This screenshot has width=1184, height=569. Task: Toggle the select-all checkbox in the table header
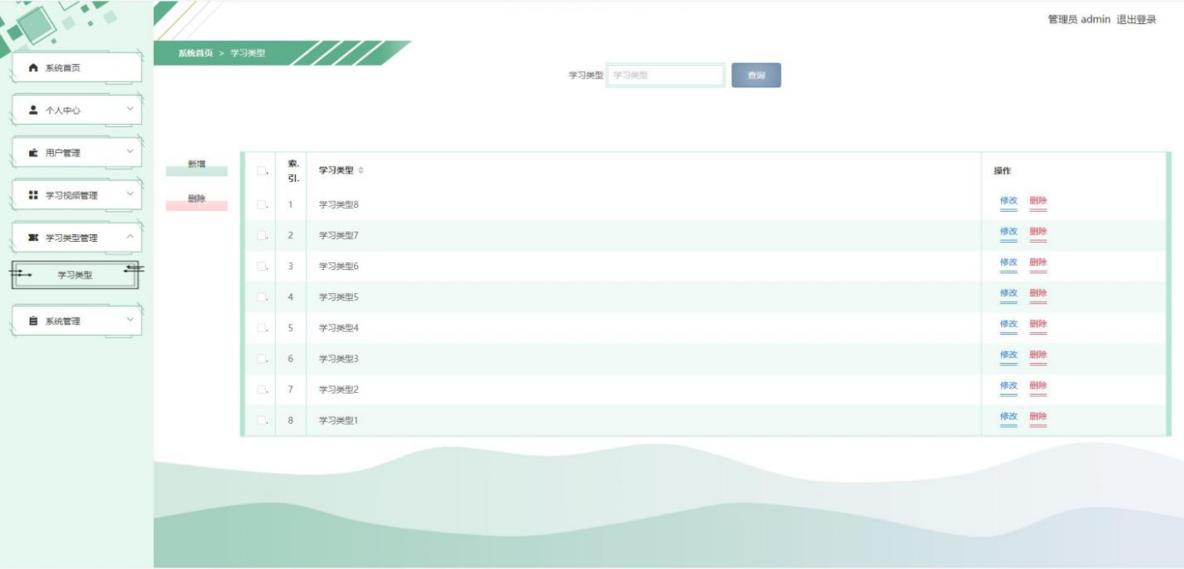262,171
